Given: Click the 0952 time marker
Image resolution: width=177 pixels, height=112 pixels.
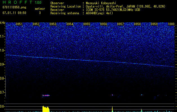Looking at the screenshot, I should point(36,24).
